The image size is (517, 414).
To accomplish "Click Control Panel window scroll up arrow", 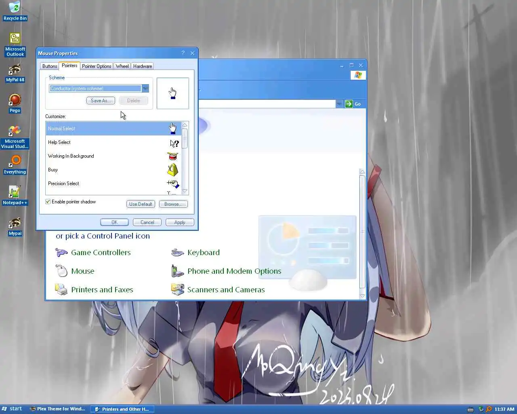I will click(x=362, y=172).
